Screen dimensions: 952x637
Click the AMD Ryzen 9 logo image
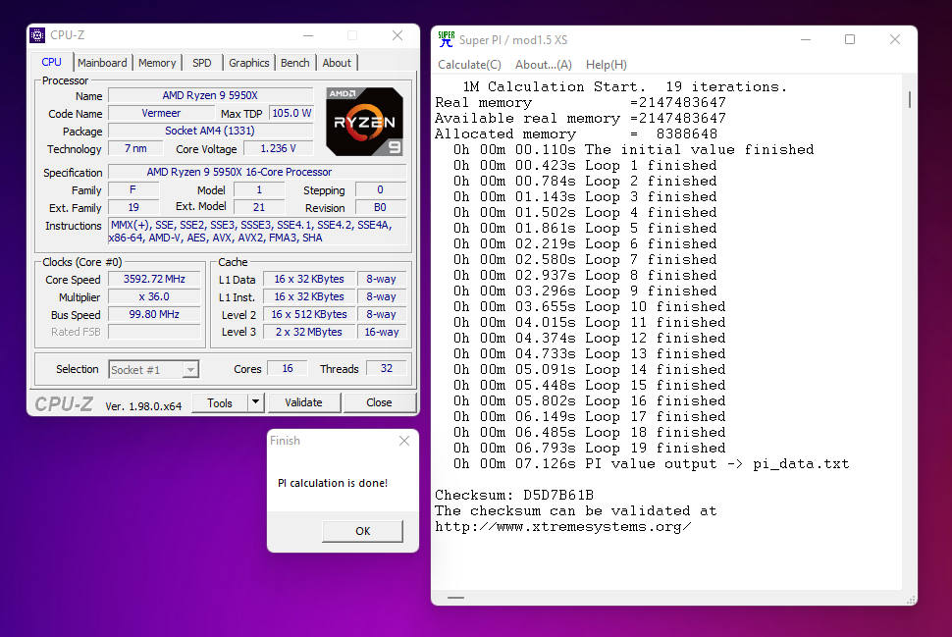coord(364,122)
